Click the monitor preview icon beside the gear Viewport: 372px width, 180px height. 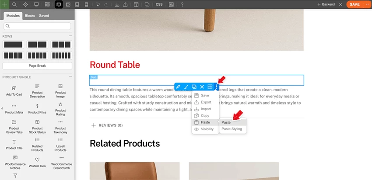pos(36,4)
